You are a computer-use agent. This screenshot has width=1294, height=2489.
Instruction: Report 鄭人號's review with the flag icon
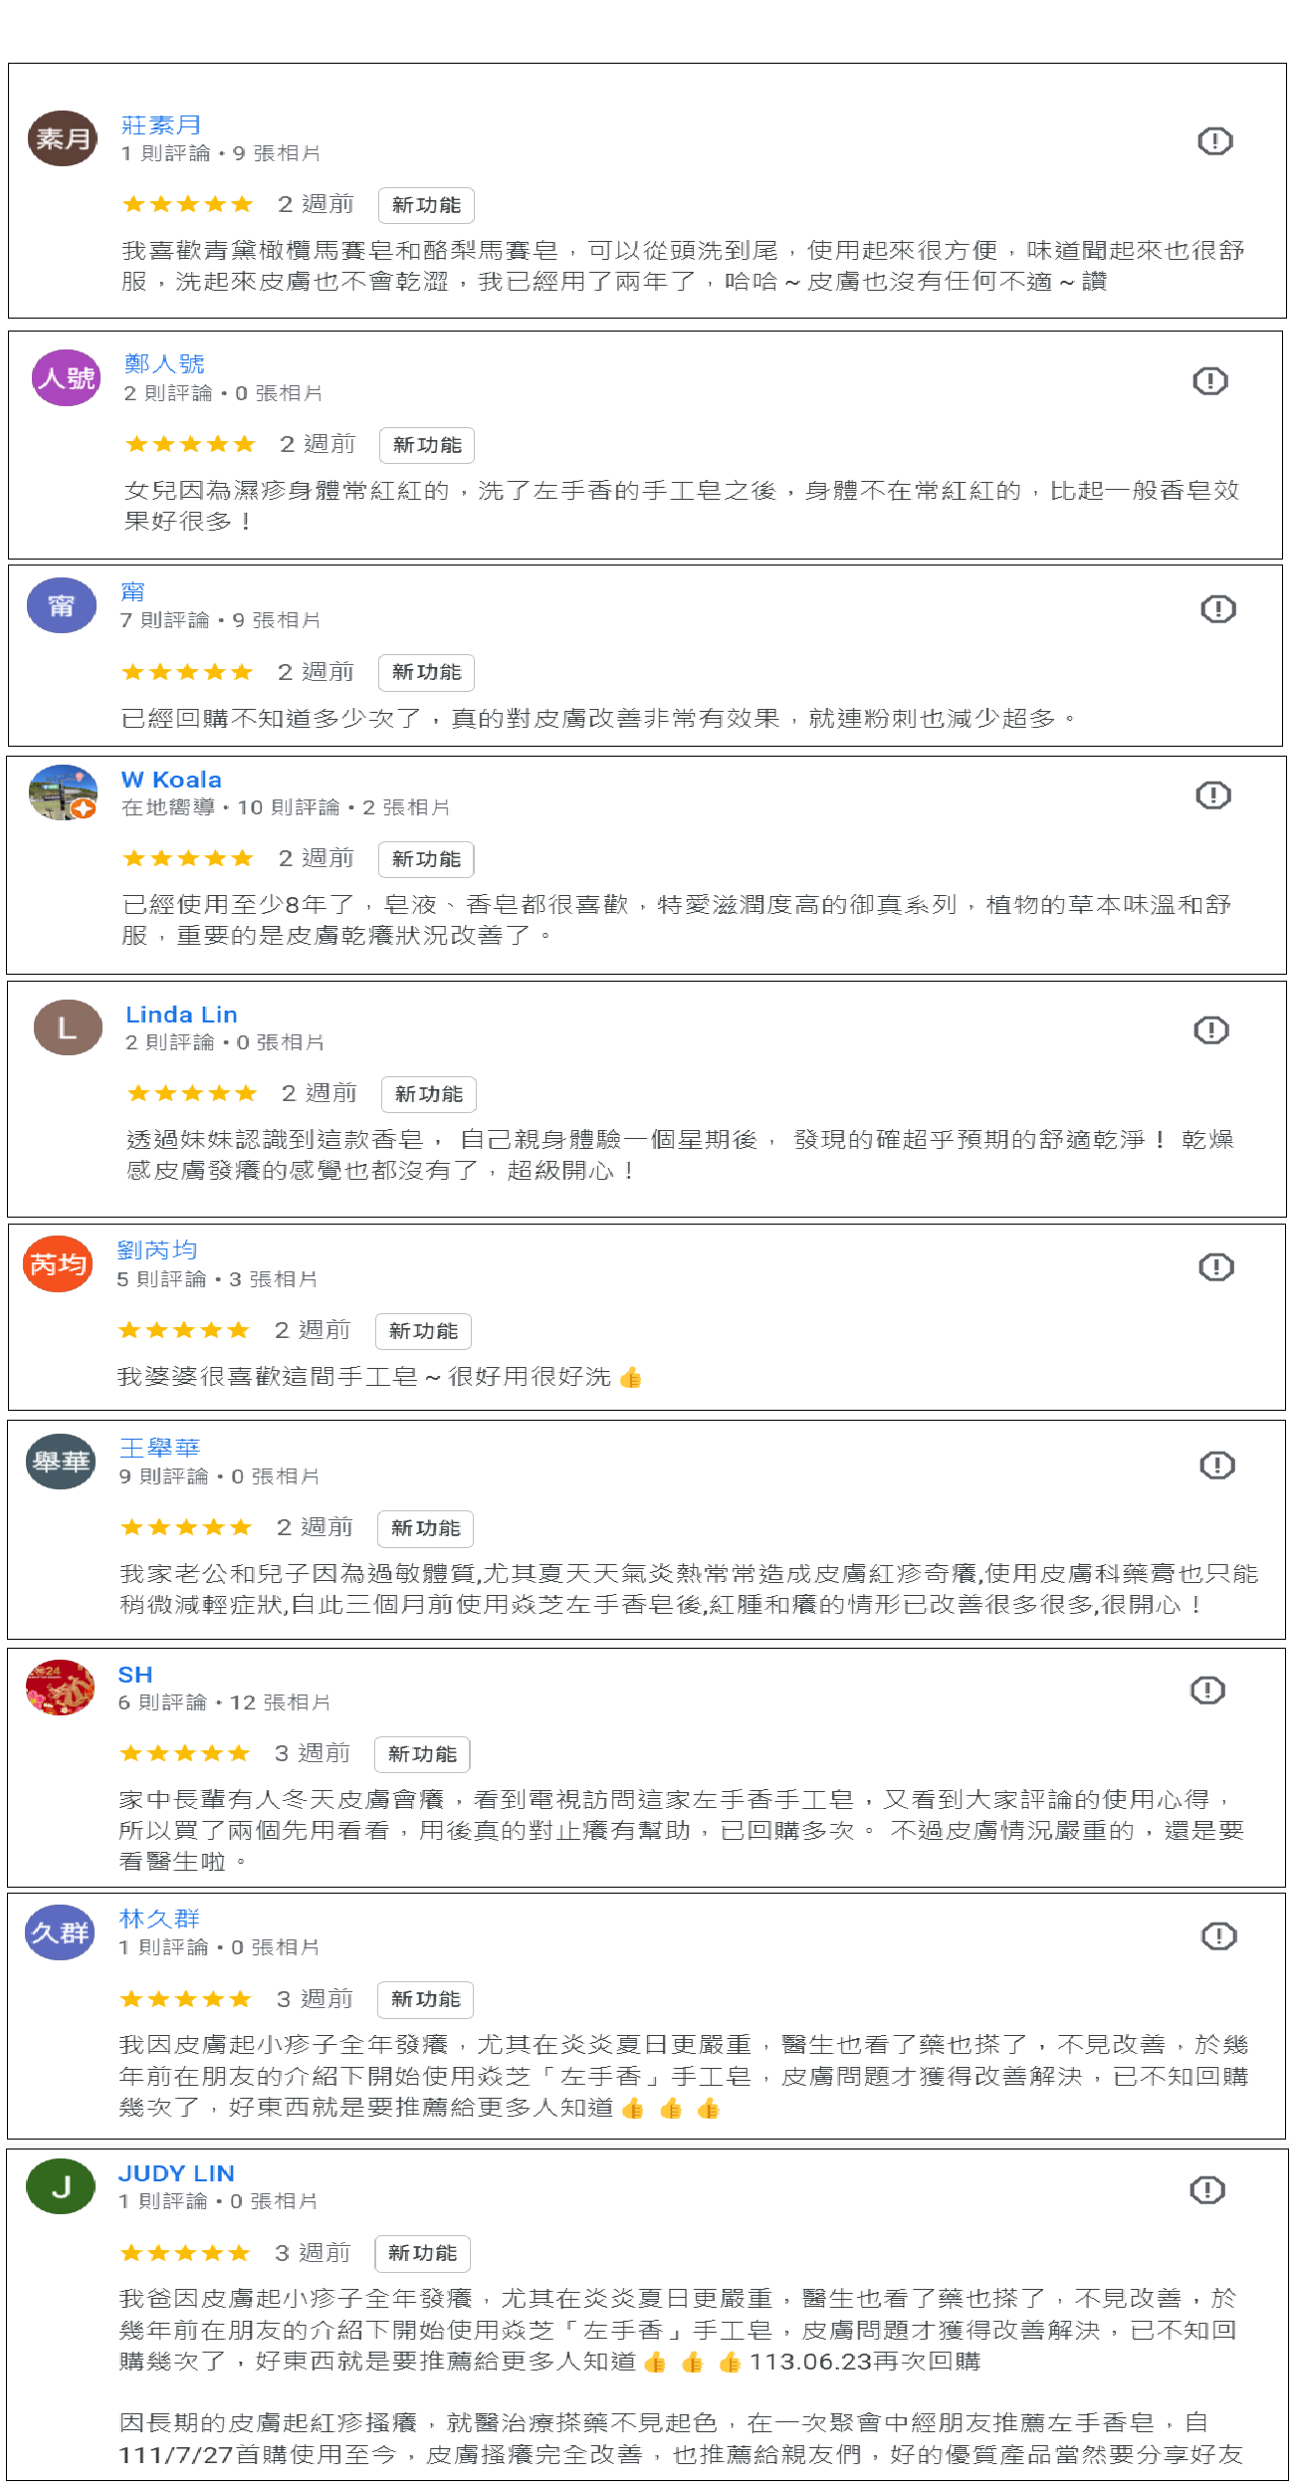[1210, 380]
